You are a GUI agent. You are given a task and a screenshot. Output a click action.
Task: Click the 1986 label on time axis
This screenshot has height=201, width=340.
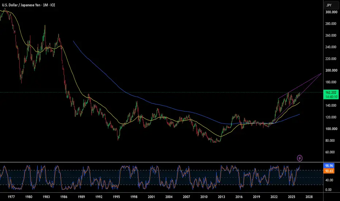(x=64, y=197)
